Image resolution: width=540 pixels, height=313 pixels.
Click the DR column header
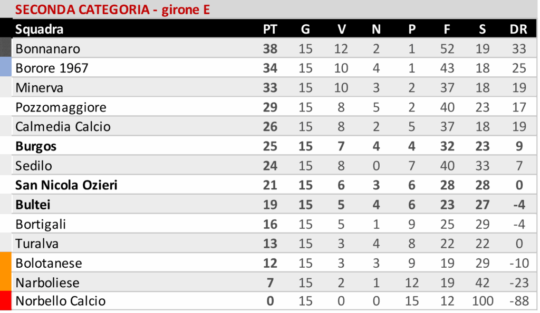[x=518, y=29]
